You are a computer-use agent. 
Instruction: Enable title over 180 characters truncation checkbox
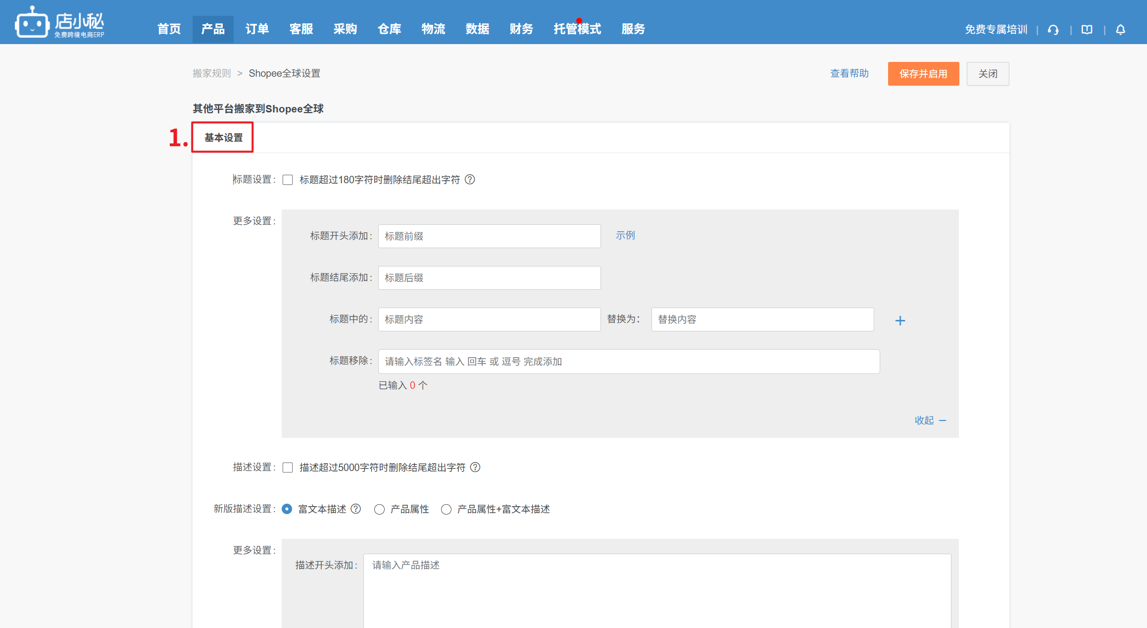point(288,180)
